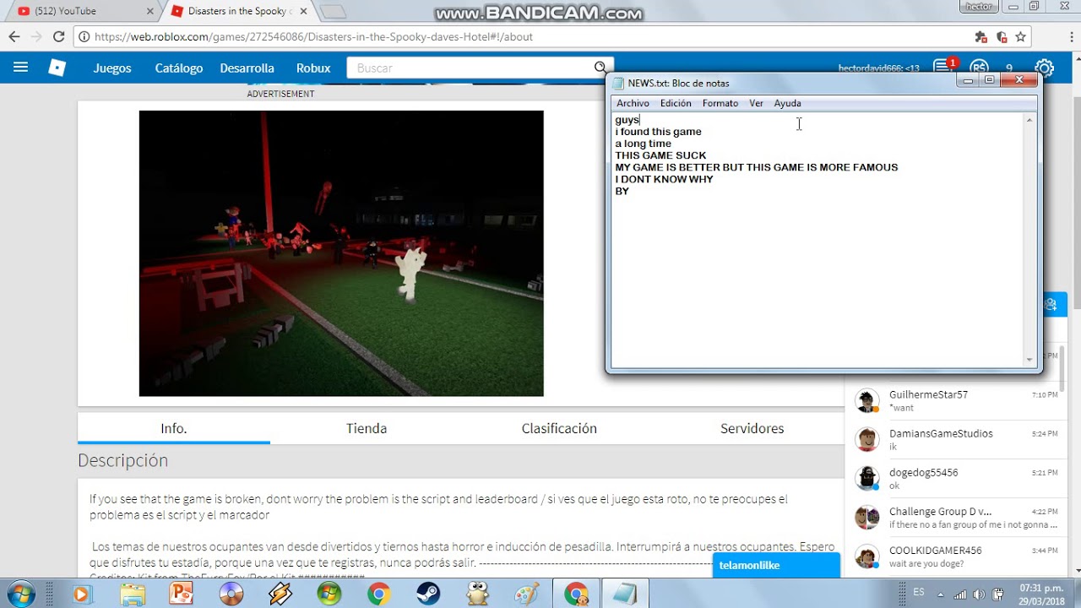Click the volume icon in system tray
The width and height of the screenshot is (1081, 608).
point(978,594)
